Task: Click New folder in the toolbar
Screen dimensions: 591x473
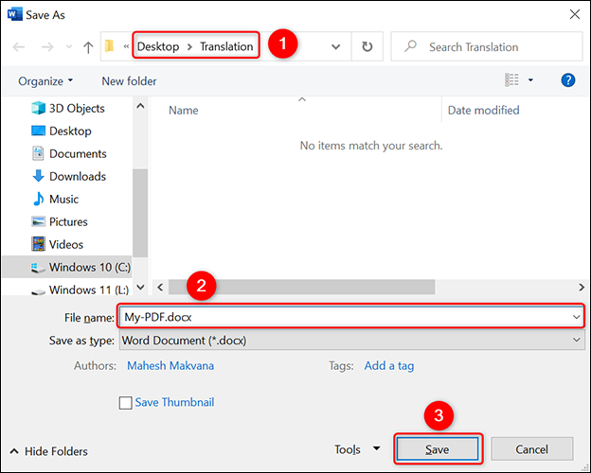Action: click(x=129, y=81)
